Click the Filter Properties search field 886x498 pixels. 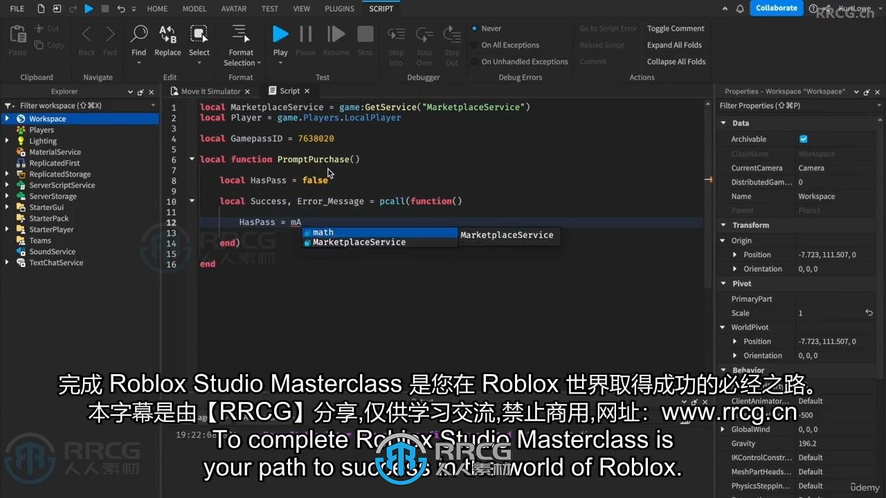pyautogui.click(x=799, y=106)
